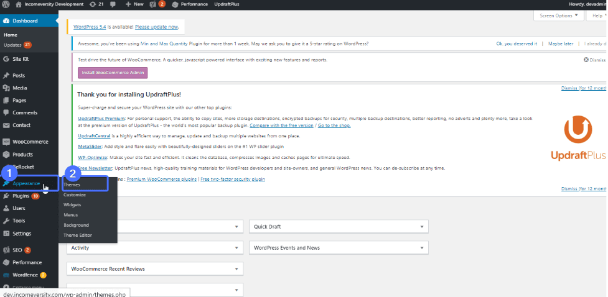Click the Performance cube icon in admin bar
The image size is (608, 297).
(175, 4)
